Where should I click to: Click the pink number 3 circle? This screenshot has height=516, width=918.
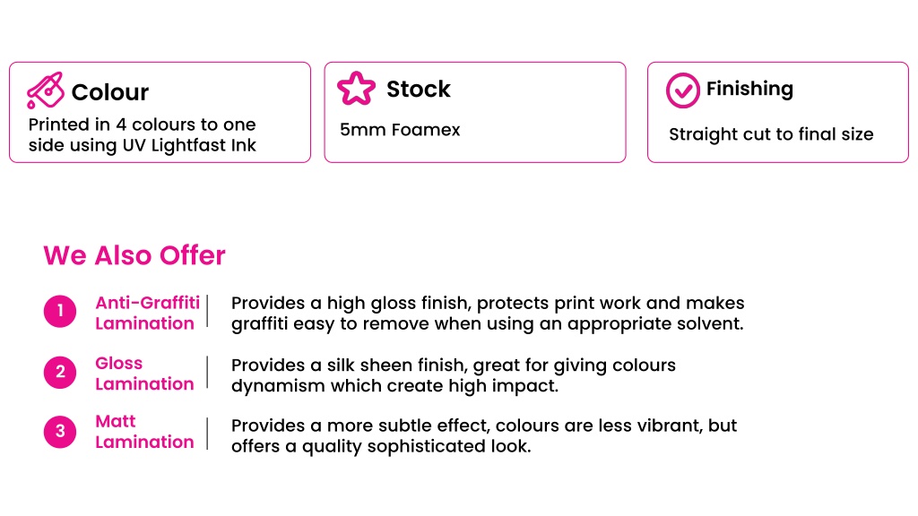(x=60, y=432)
